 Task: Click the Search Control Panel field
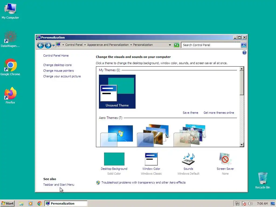pyautogui.click(x=211, y=45)
